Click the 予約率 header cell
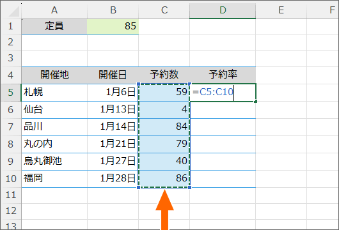Viewport: 339px width, 230px height. pyautogui.click(x=223, y=75)
